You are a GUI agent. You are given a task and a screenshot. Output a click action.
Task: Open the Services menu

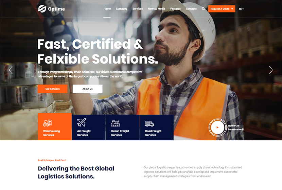(138, 8)
